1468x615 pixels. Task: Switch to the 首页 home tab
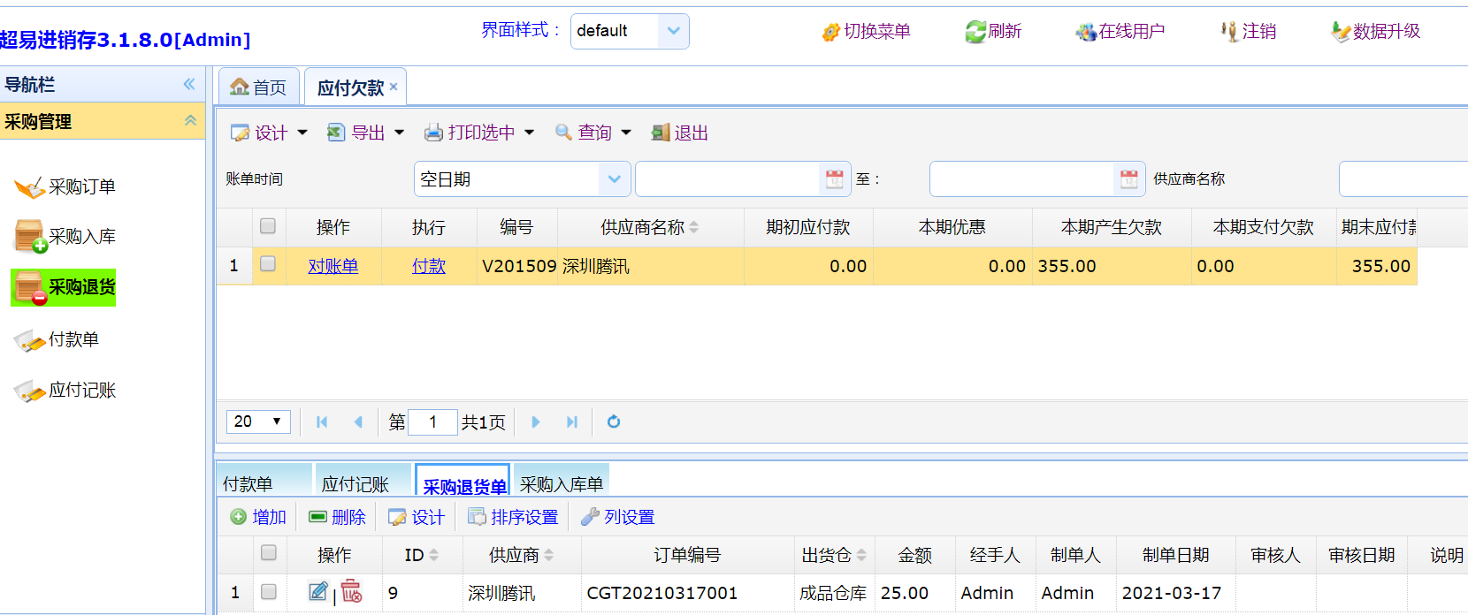pos(259,87)
